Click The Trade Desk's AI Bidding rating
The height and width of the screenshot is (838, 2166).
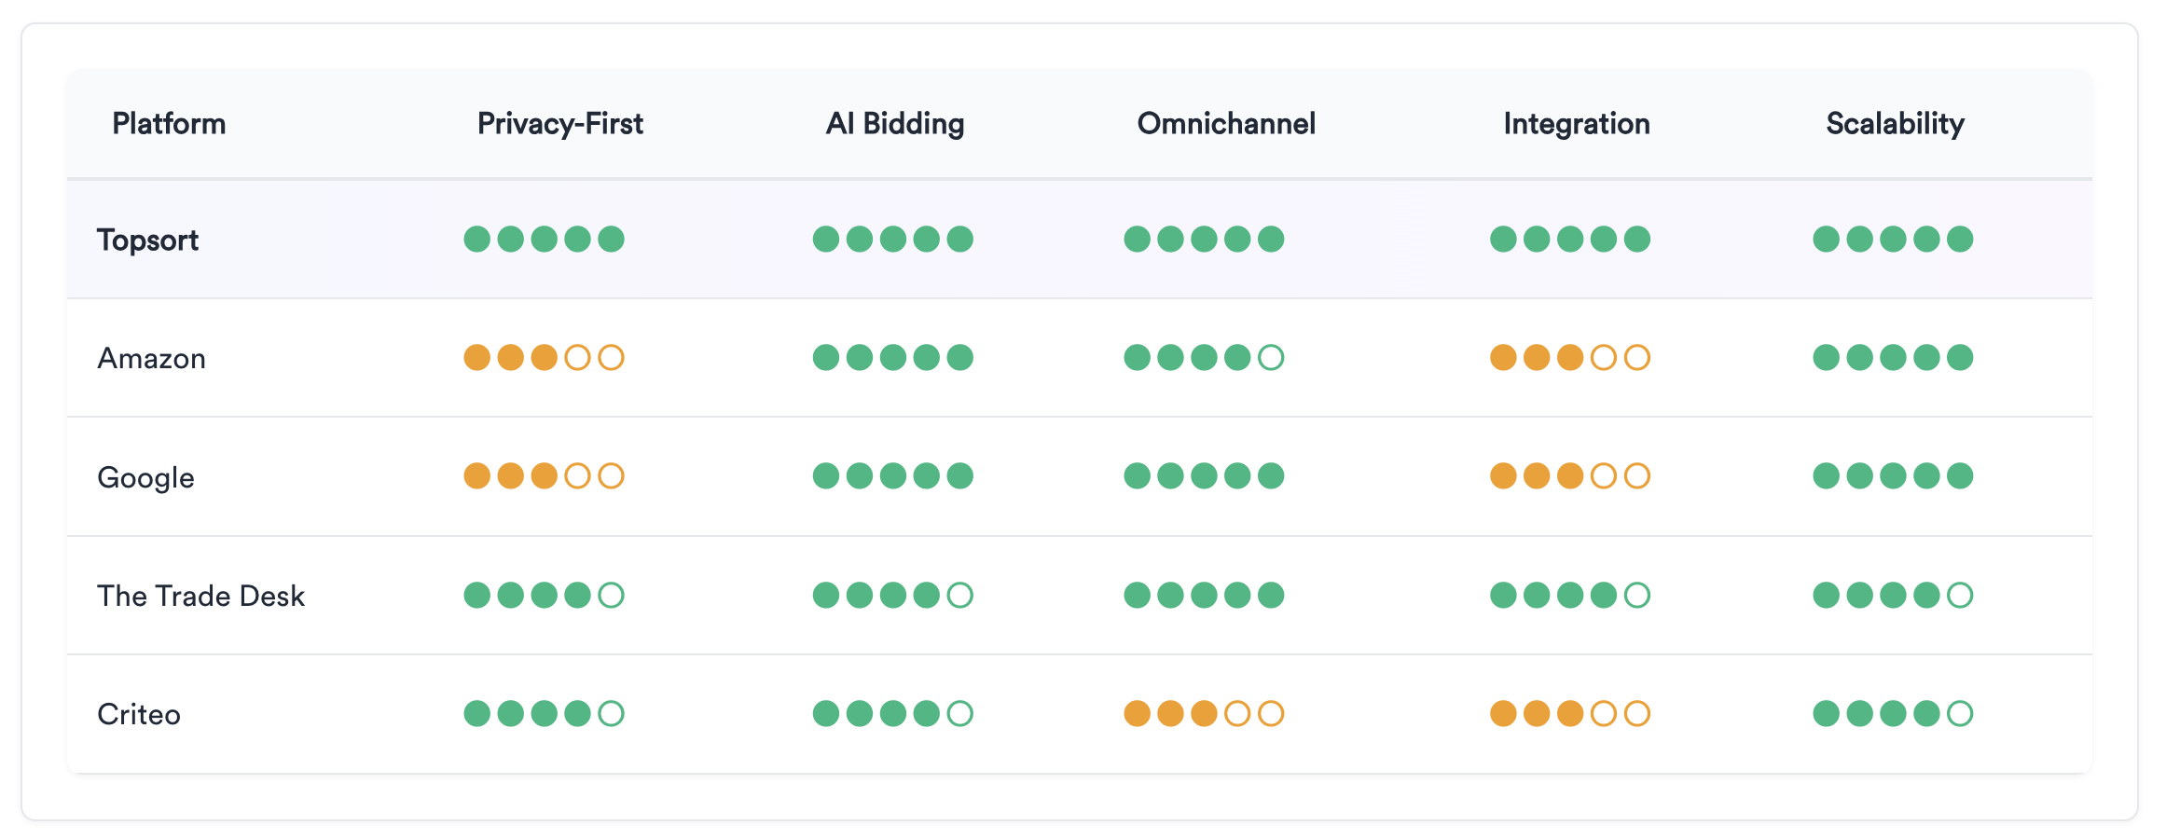point(893,595)
